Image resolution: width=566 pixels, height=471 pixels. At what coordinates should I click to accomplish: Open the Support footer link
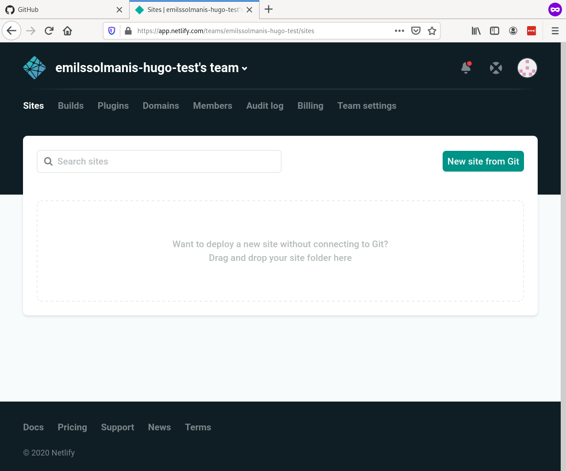(x=118, y=427)
